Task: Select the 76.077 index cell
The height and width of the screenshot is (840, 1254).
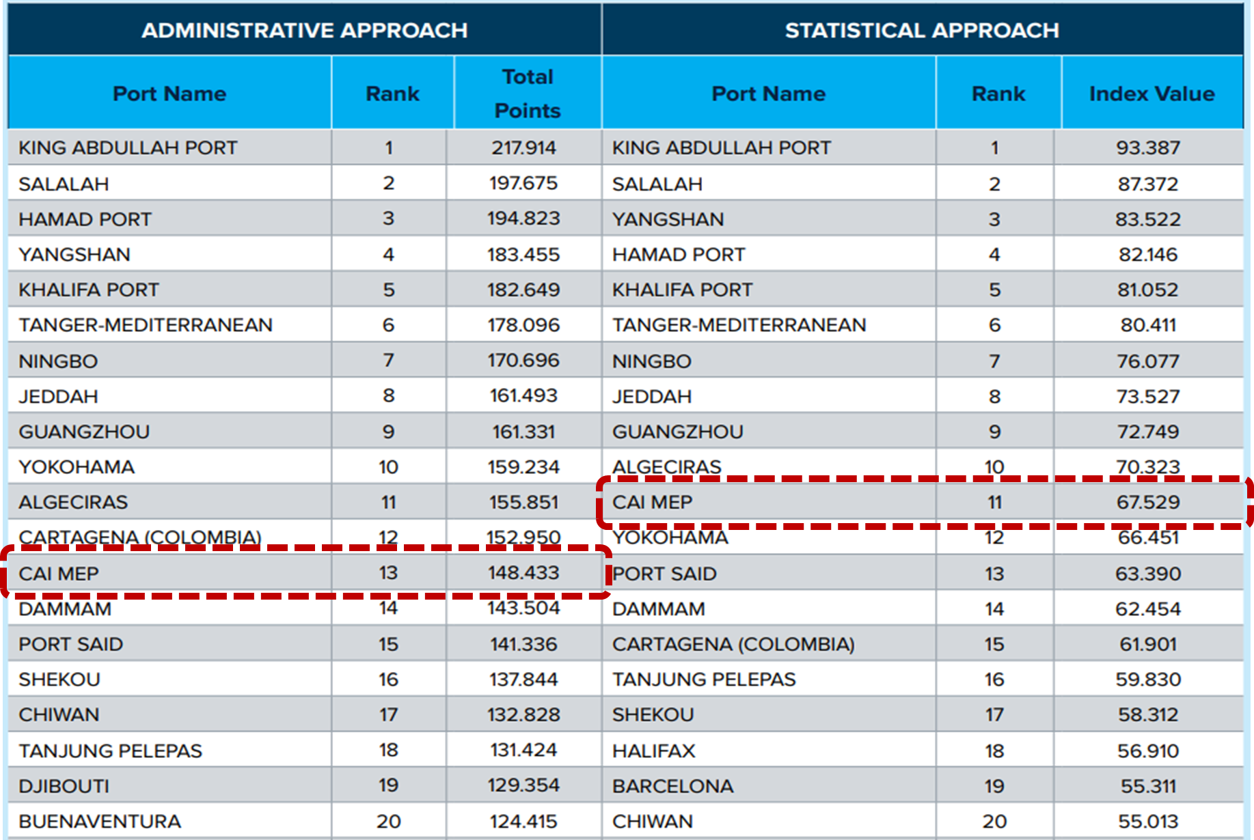Action: [1148, 361]
